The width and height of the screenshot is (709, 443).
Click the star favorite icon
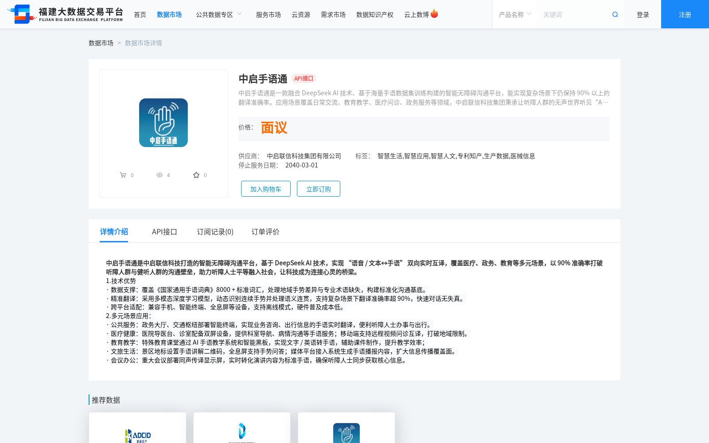[x=196, y=175]
